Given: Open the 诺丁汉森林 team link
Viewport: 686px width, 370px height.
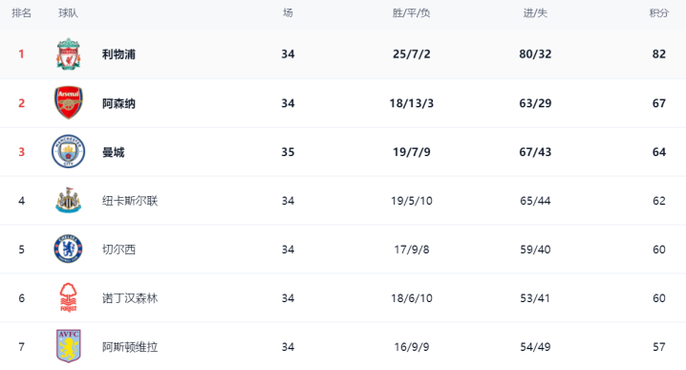Looking at the screenshot, I should 130,298.
